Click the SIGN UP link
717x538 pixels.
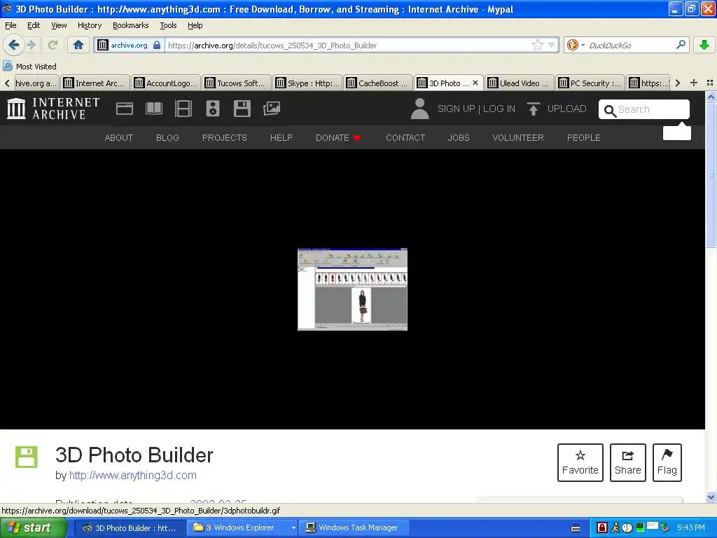pyautogui.click(x=456, y=109)
